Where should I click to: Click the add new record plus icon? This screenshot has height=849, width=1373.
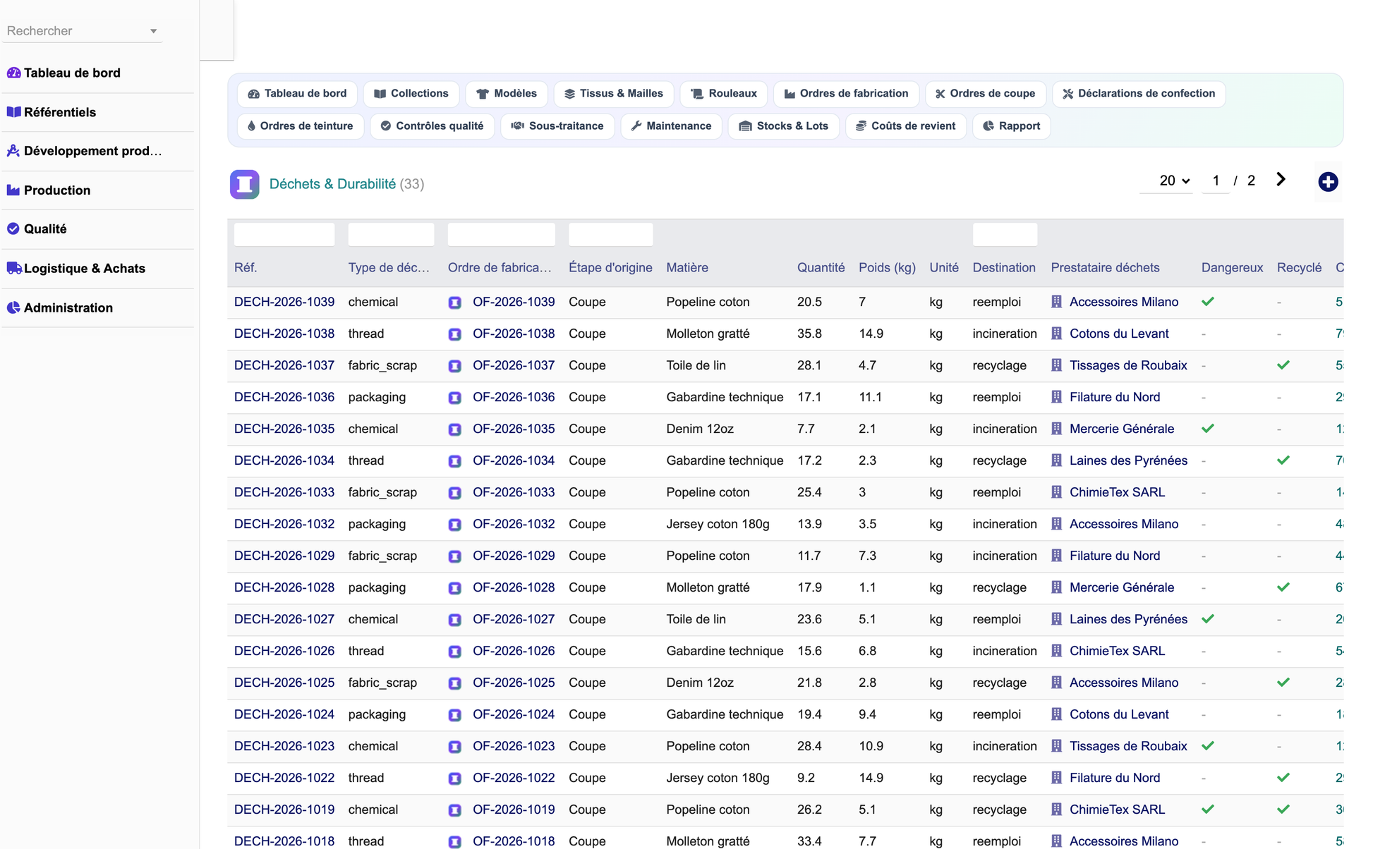point(1328,182)
